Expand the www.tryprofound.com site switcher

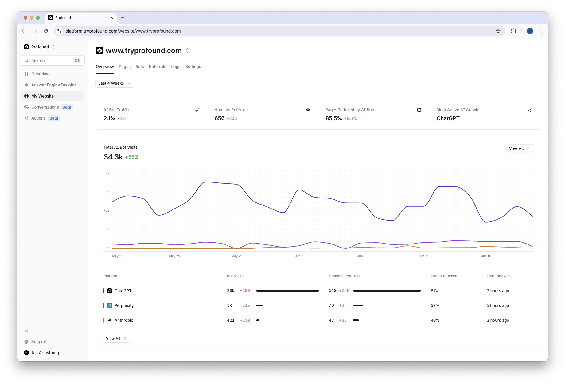coord(187,51)
